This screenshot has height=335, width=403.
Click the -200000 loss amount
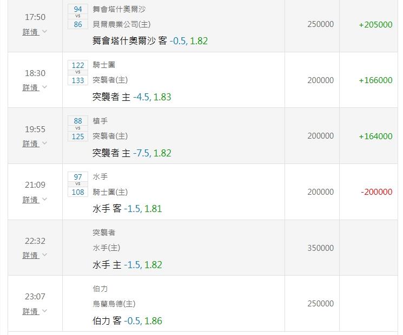[376, 192]
